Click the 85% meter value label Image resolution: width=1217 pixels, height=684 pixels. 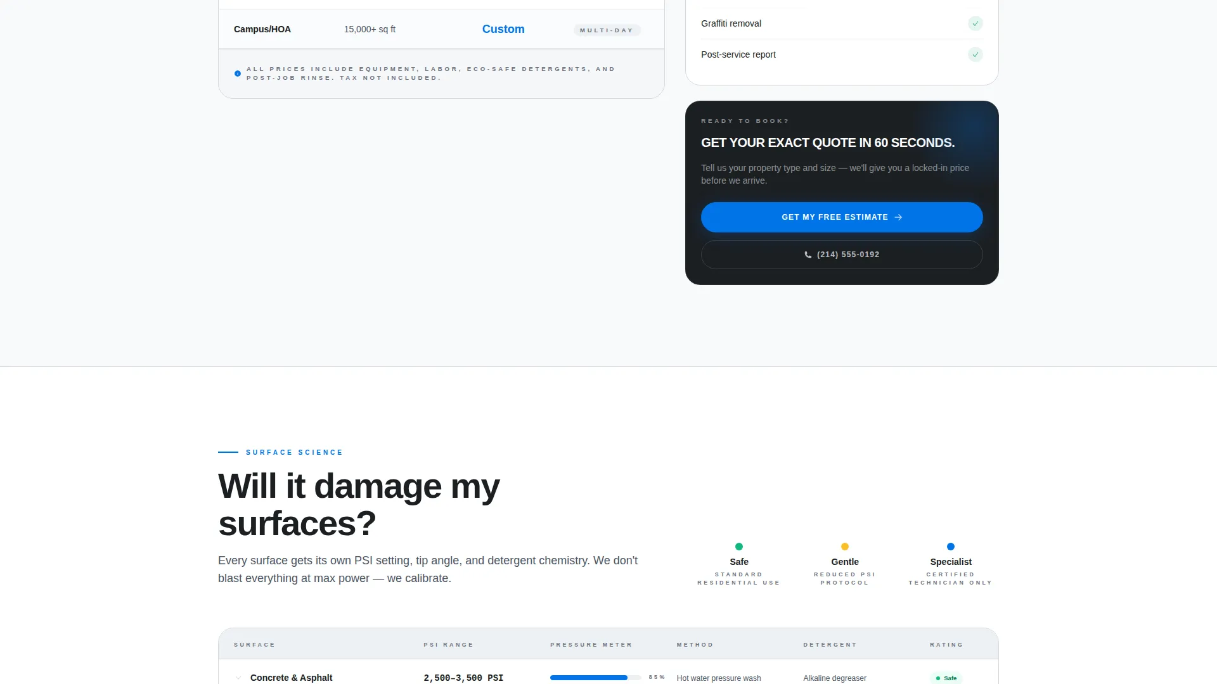click(657, 678)
